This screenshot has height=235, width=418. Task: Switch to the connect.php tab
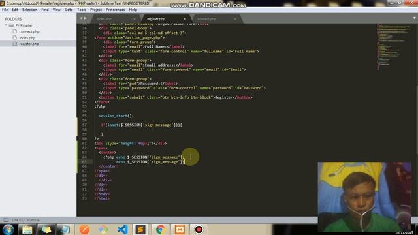[x=206, y=19]
